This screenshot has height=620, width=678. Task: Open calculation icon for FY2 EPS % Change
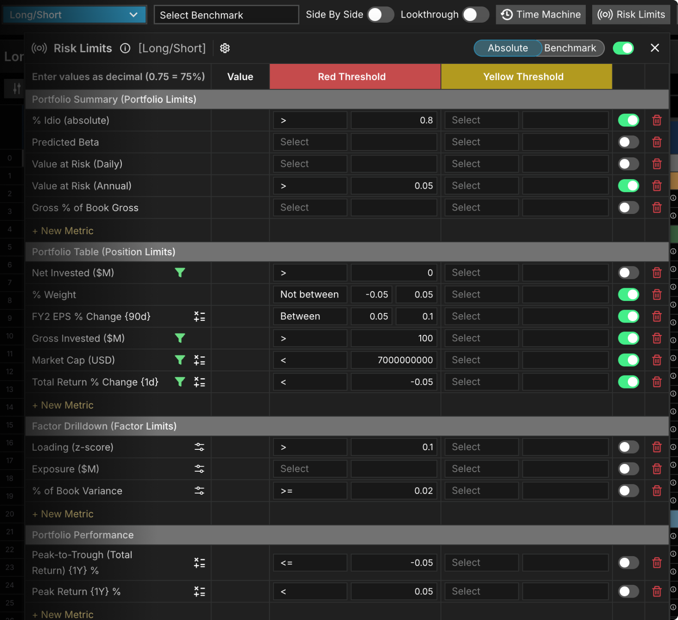click(x=199, y=316)
